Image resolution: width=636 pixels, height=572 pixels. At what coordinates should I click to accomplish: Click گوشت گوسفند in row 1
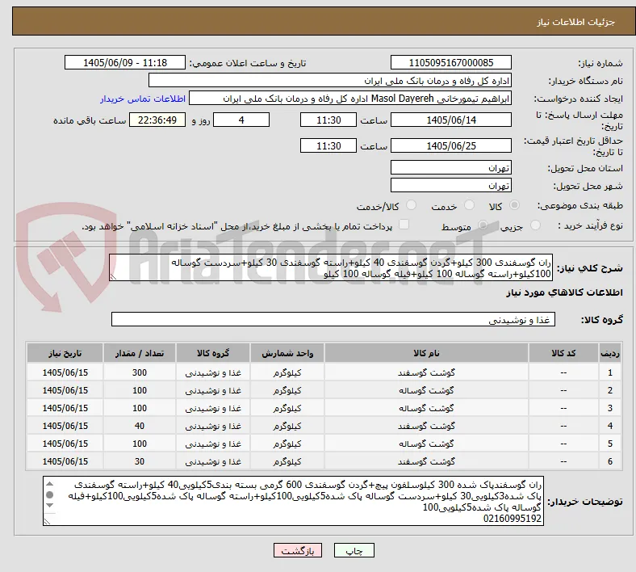(426, 372)
